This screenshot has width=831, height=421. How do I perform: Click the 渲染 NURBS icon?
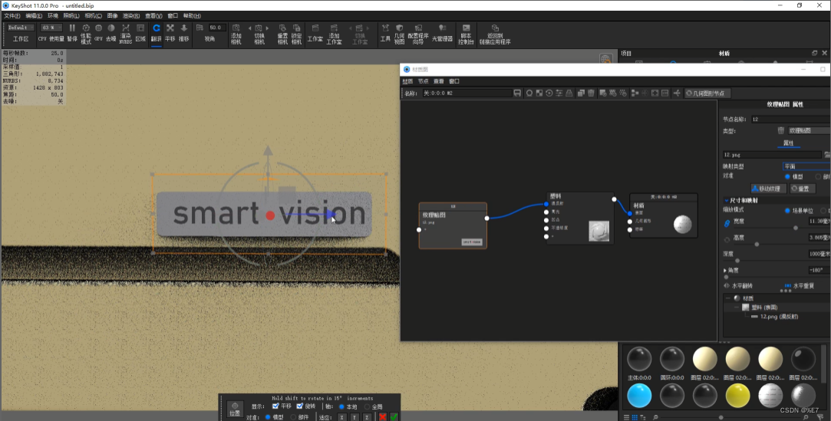[126, 28]
